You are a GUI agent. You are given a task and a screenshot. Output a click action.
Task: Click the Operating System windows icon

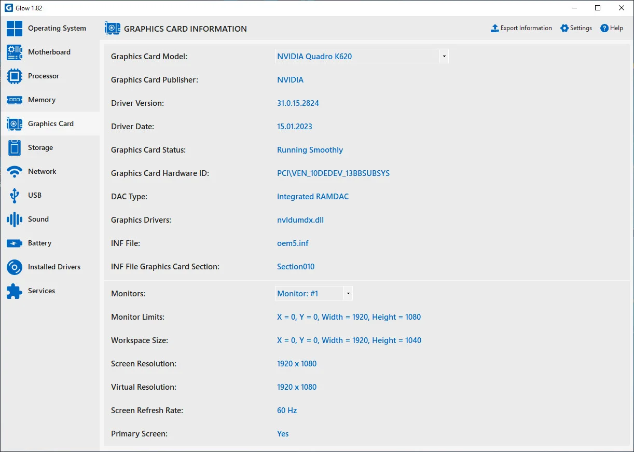coord(15,29)
